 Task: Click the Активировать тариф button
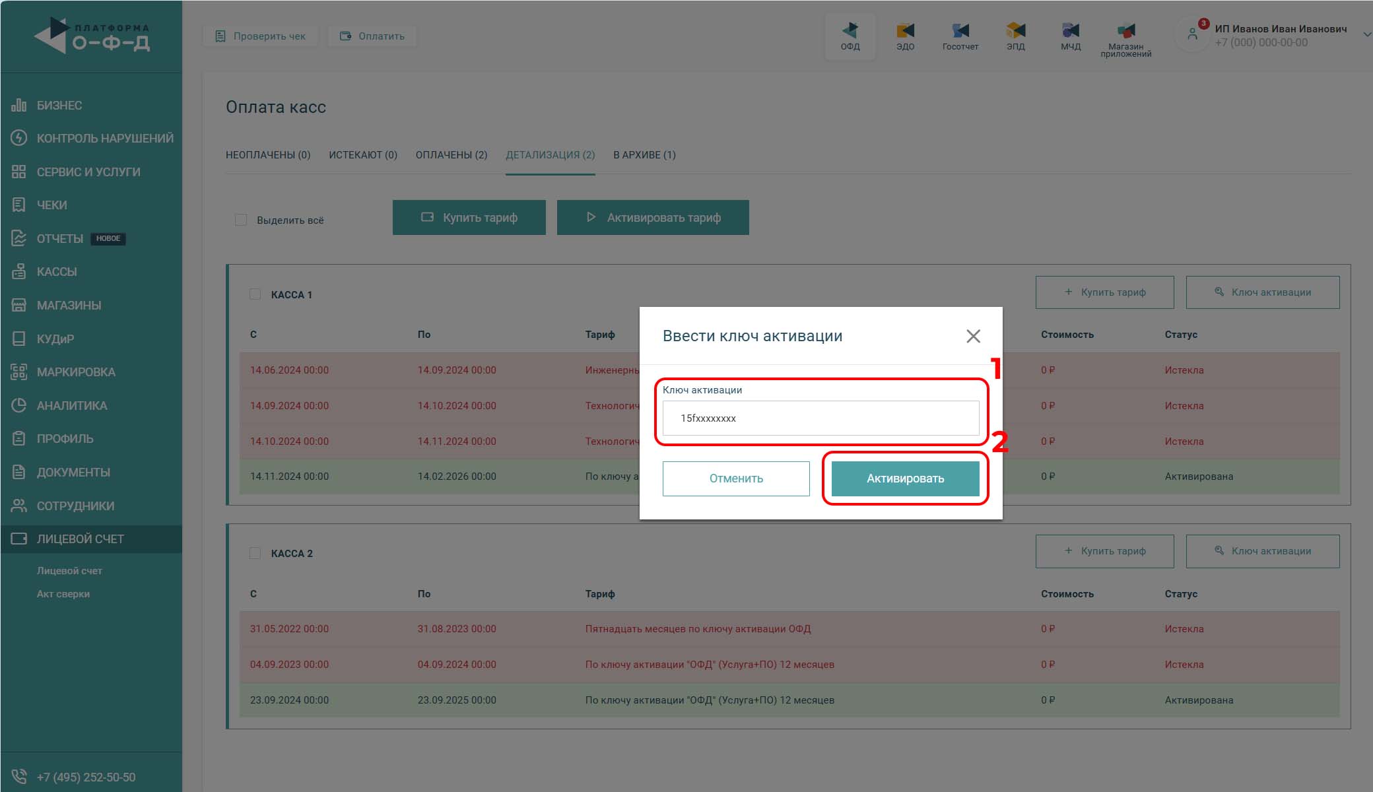(653, 217)
